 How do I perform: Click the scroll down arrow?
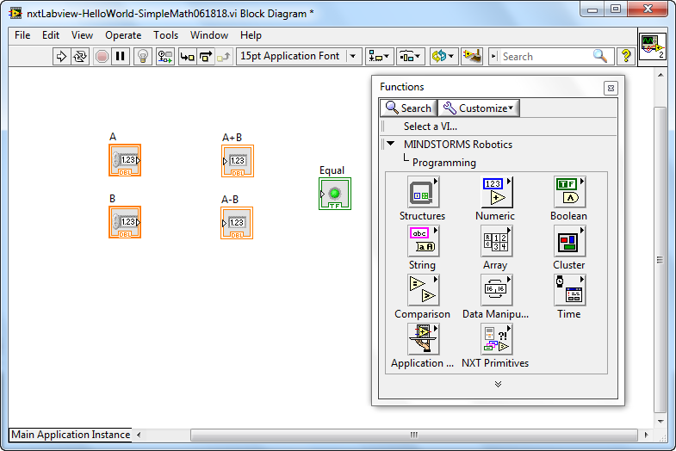(x=660, y=421)
